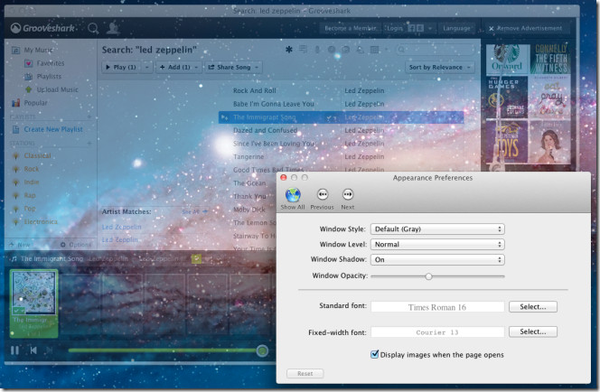This screenshot has width=600, height=392.
Task: Open Window Style dropdown
Action: tap(437, 229)
